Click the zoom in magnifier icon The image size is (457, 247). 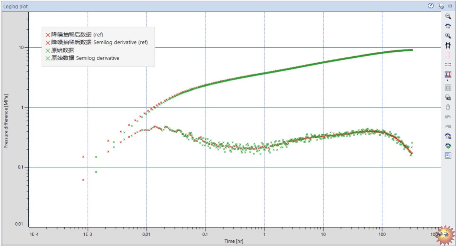[448, 36]
